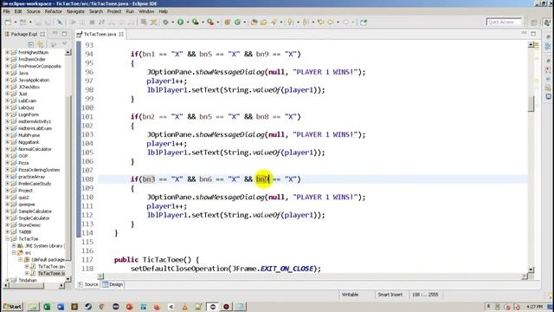
Task: Click the editor scroll up arrow
Action: tap(531, 44)
